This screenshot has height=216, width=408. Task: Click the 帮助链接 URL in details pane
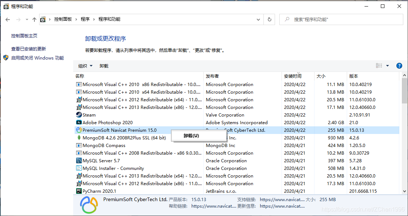(214, 206)
